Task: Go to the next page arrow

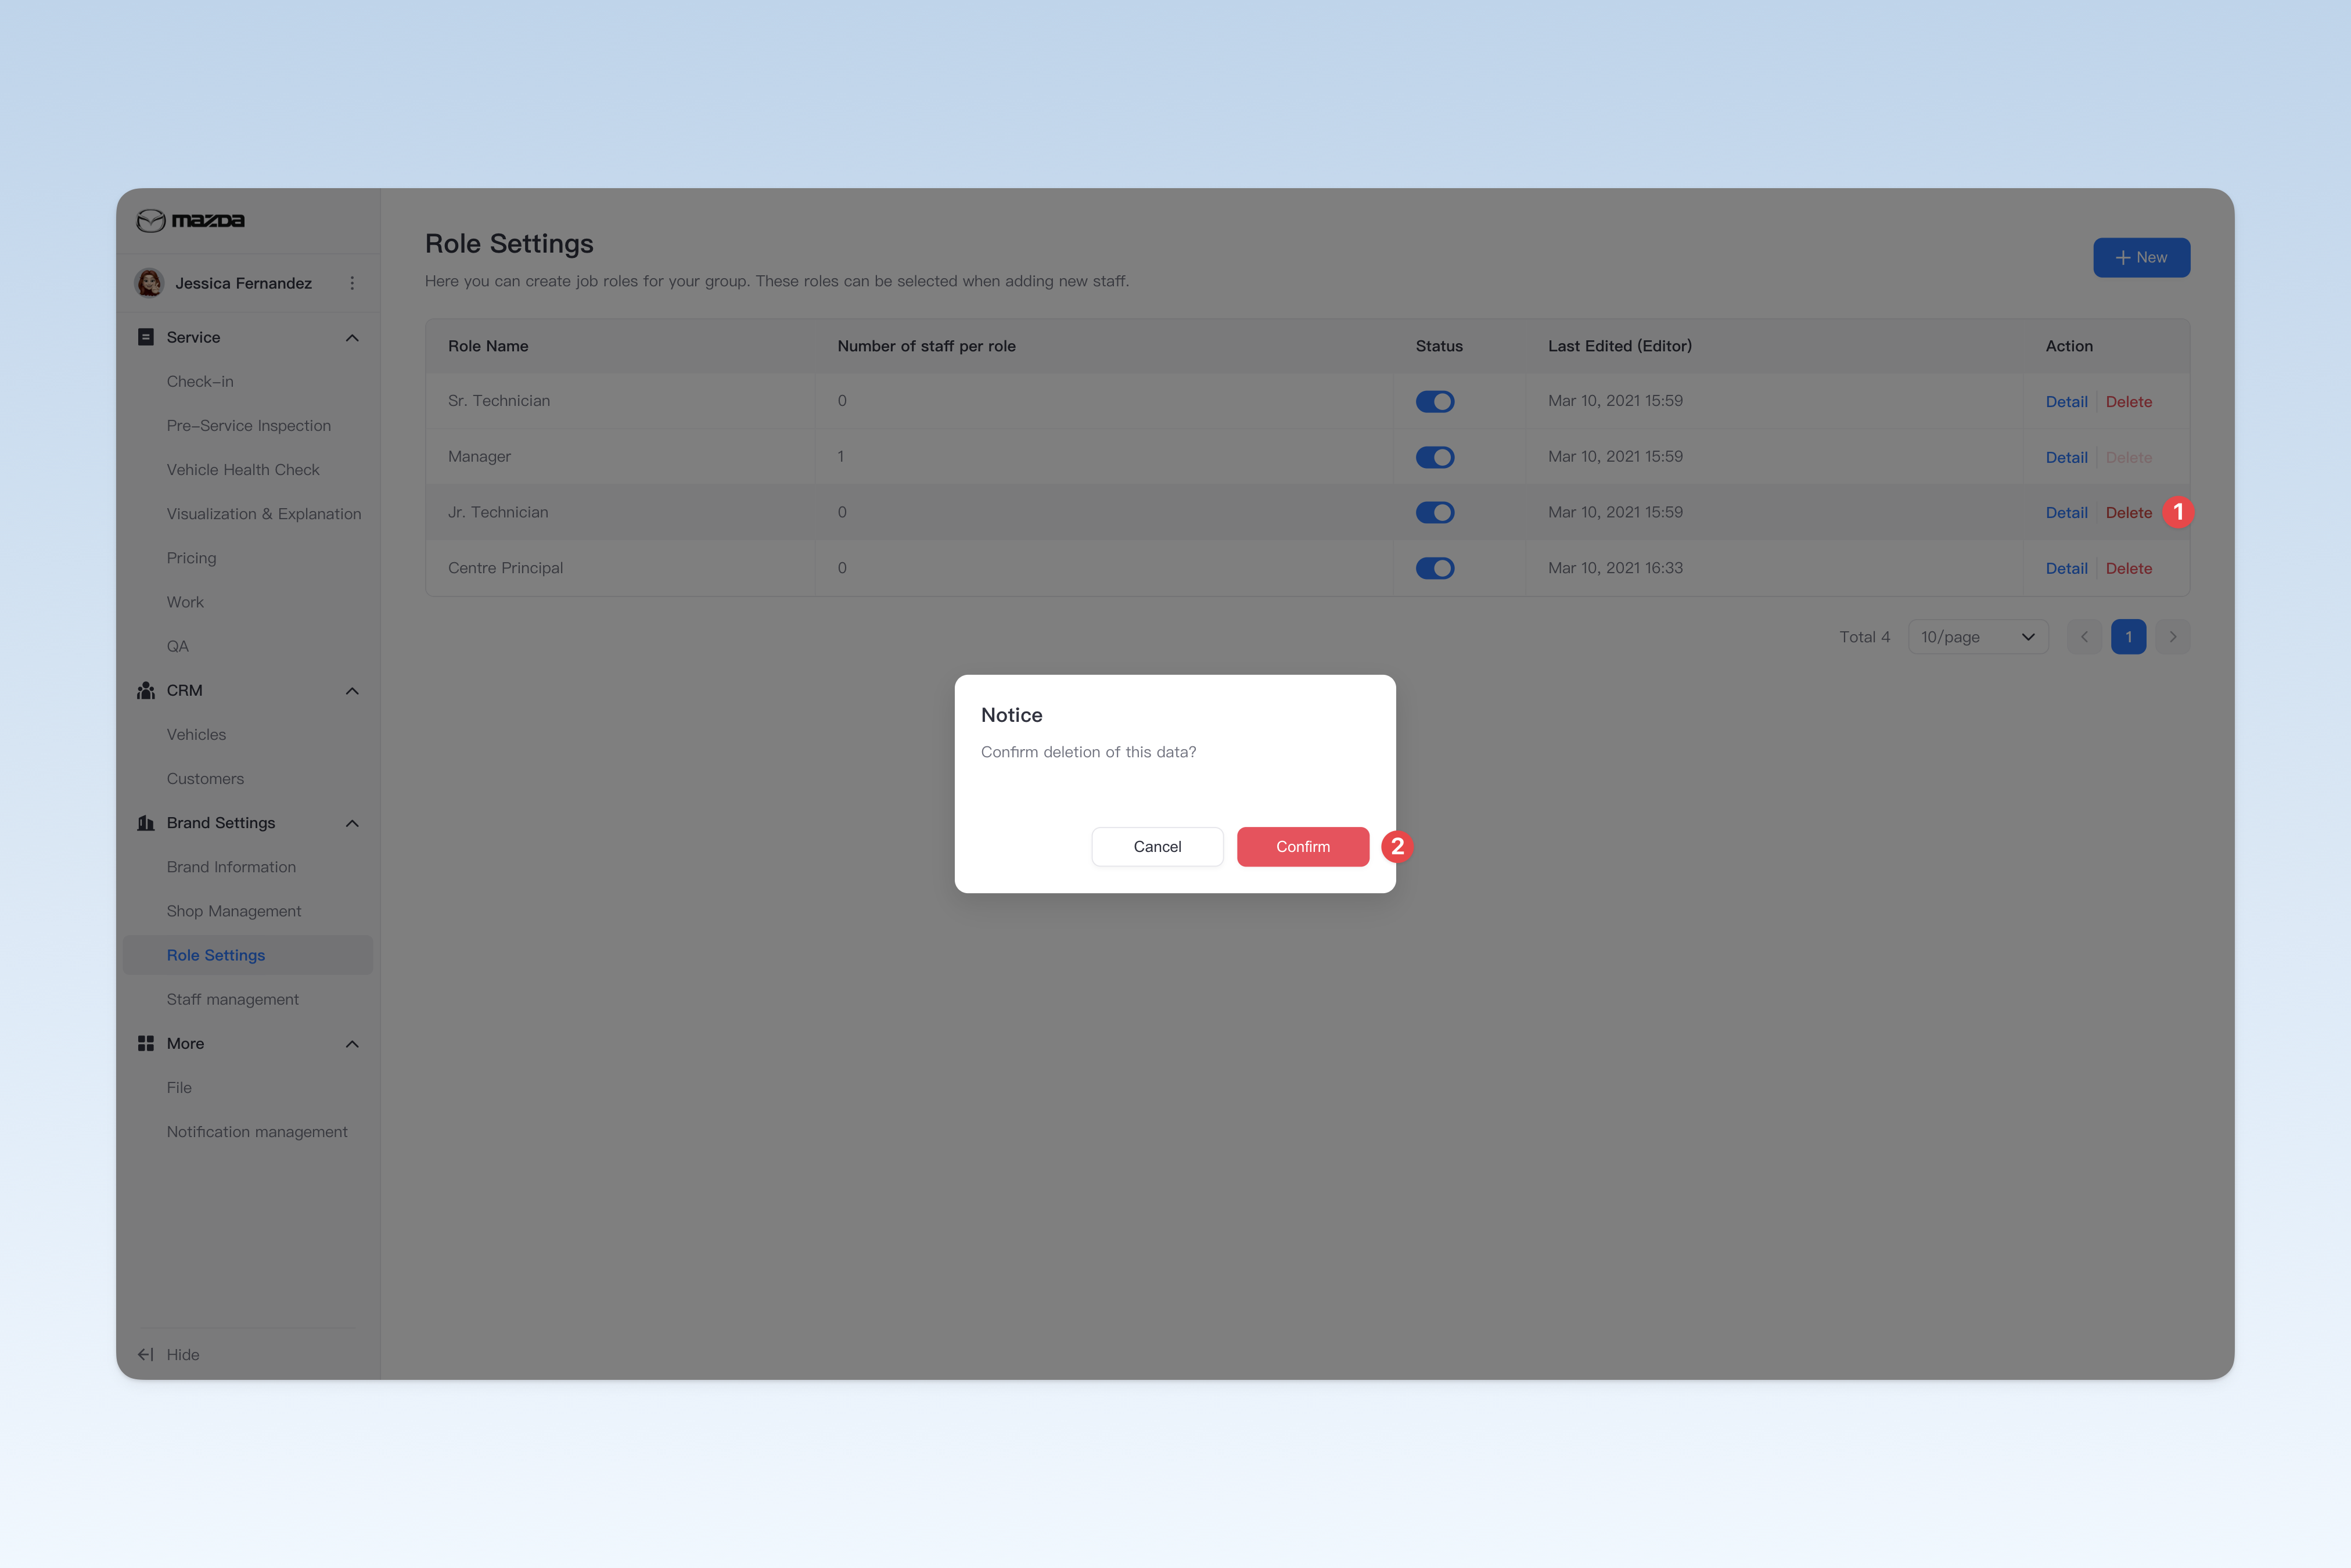Action: pos(2172,637)
